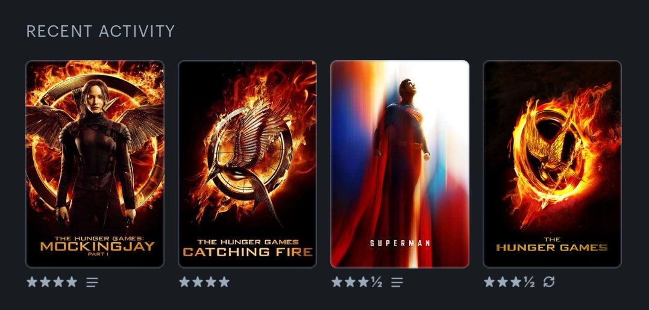Click the gold HUNGER GAMES title on the rightmost poster

click(552, 247)
